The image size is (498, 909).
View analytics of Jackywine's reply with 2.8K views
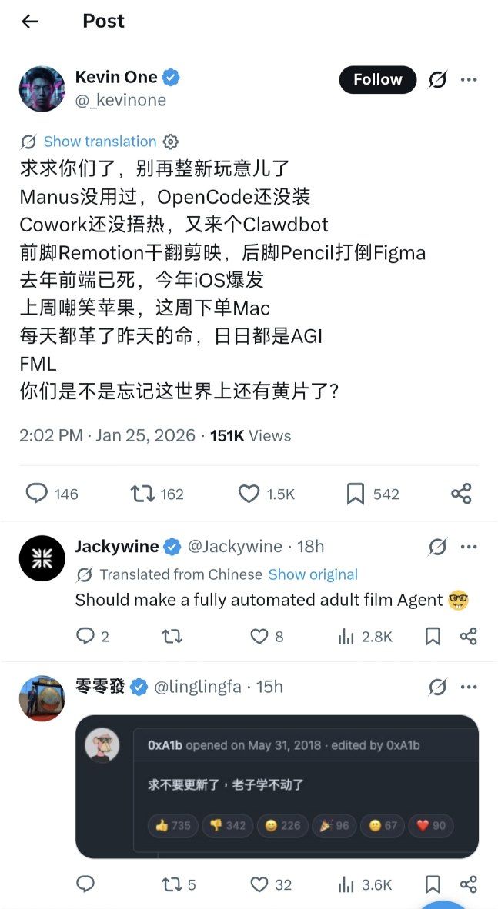pos(346,637)
